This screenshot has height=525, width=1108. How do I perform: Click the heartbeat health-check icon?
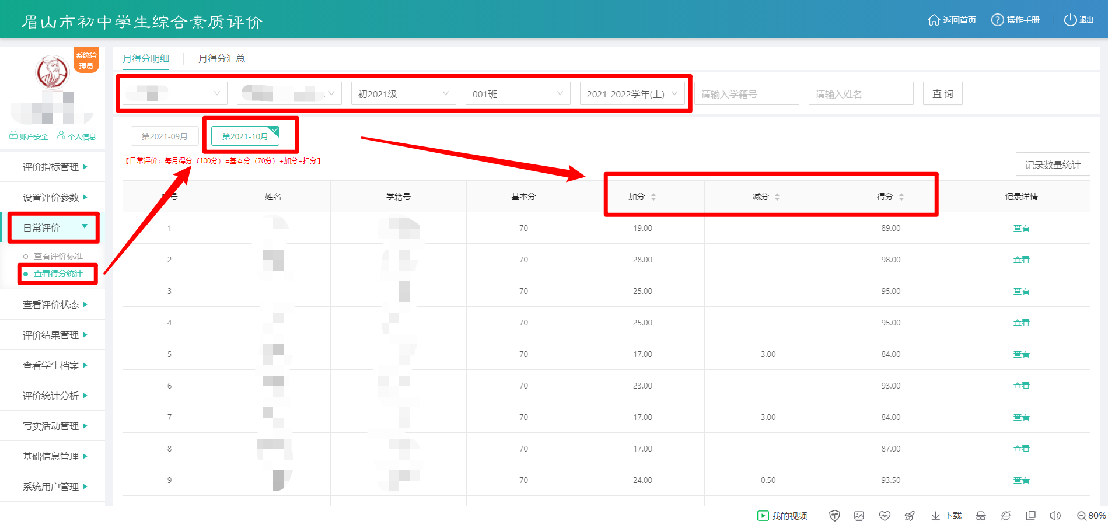coord(885,516)
